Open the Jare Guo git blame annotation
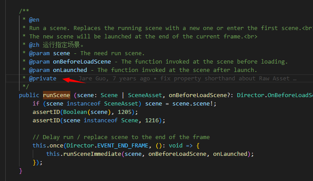Screen dimensions: 313x181 click(186, 79)
